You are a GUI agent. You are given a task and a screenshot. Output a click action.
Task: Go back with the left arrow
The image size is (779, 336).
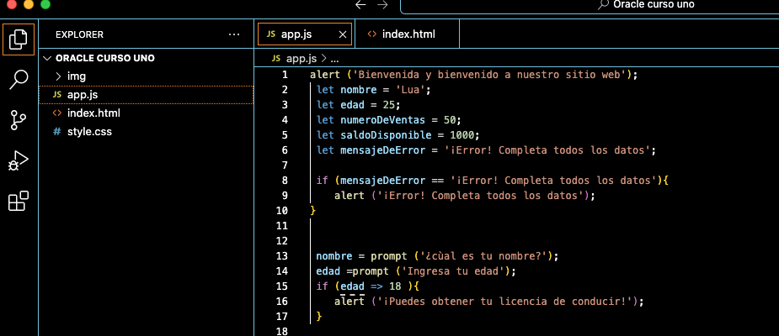[360, 4]
